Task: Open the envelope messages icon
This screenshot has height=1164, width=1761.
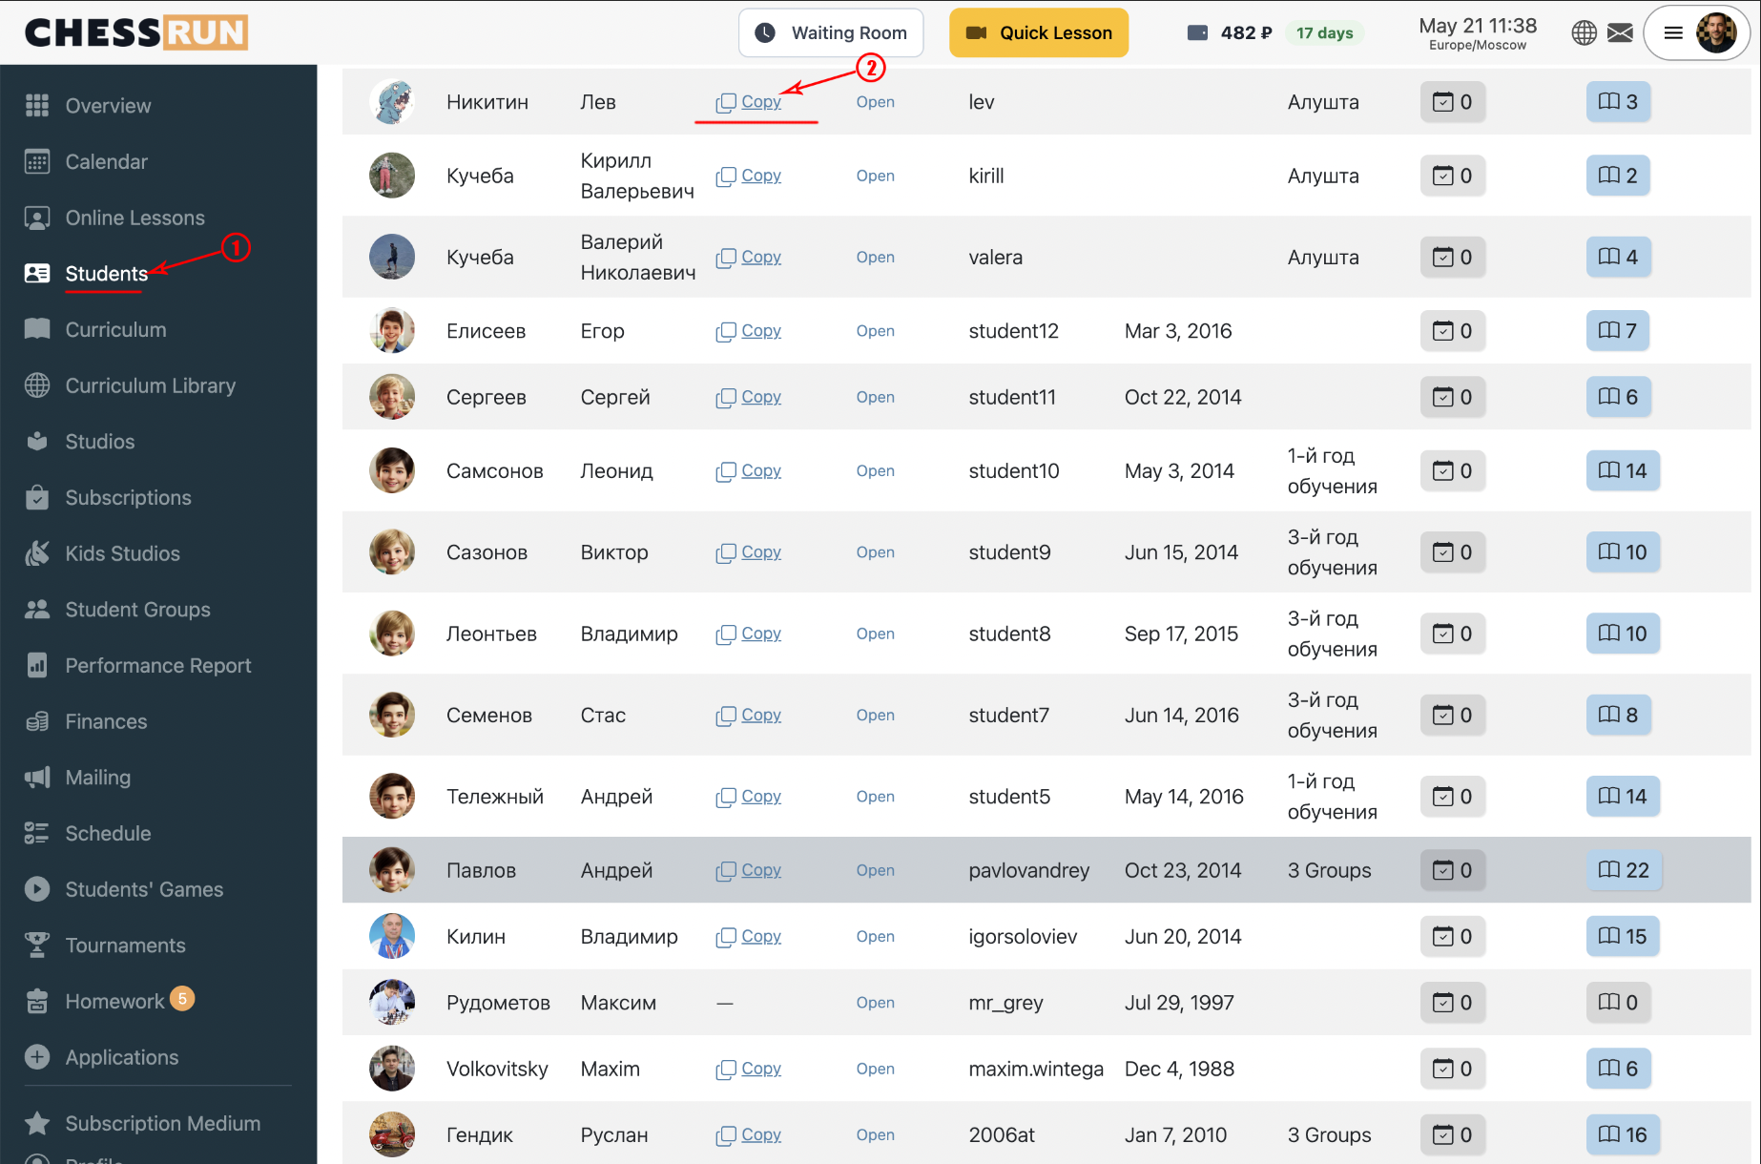Action: pos(1620,32)
